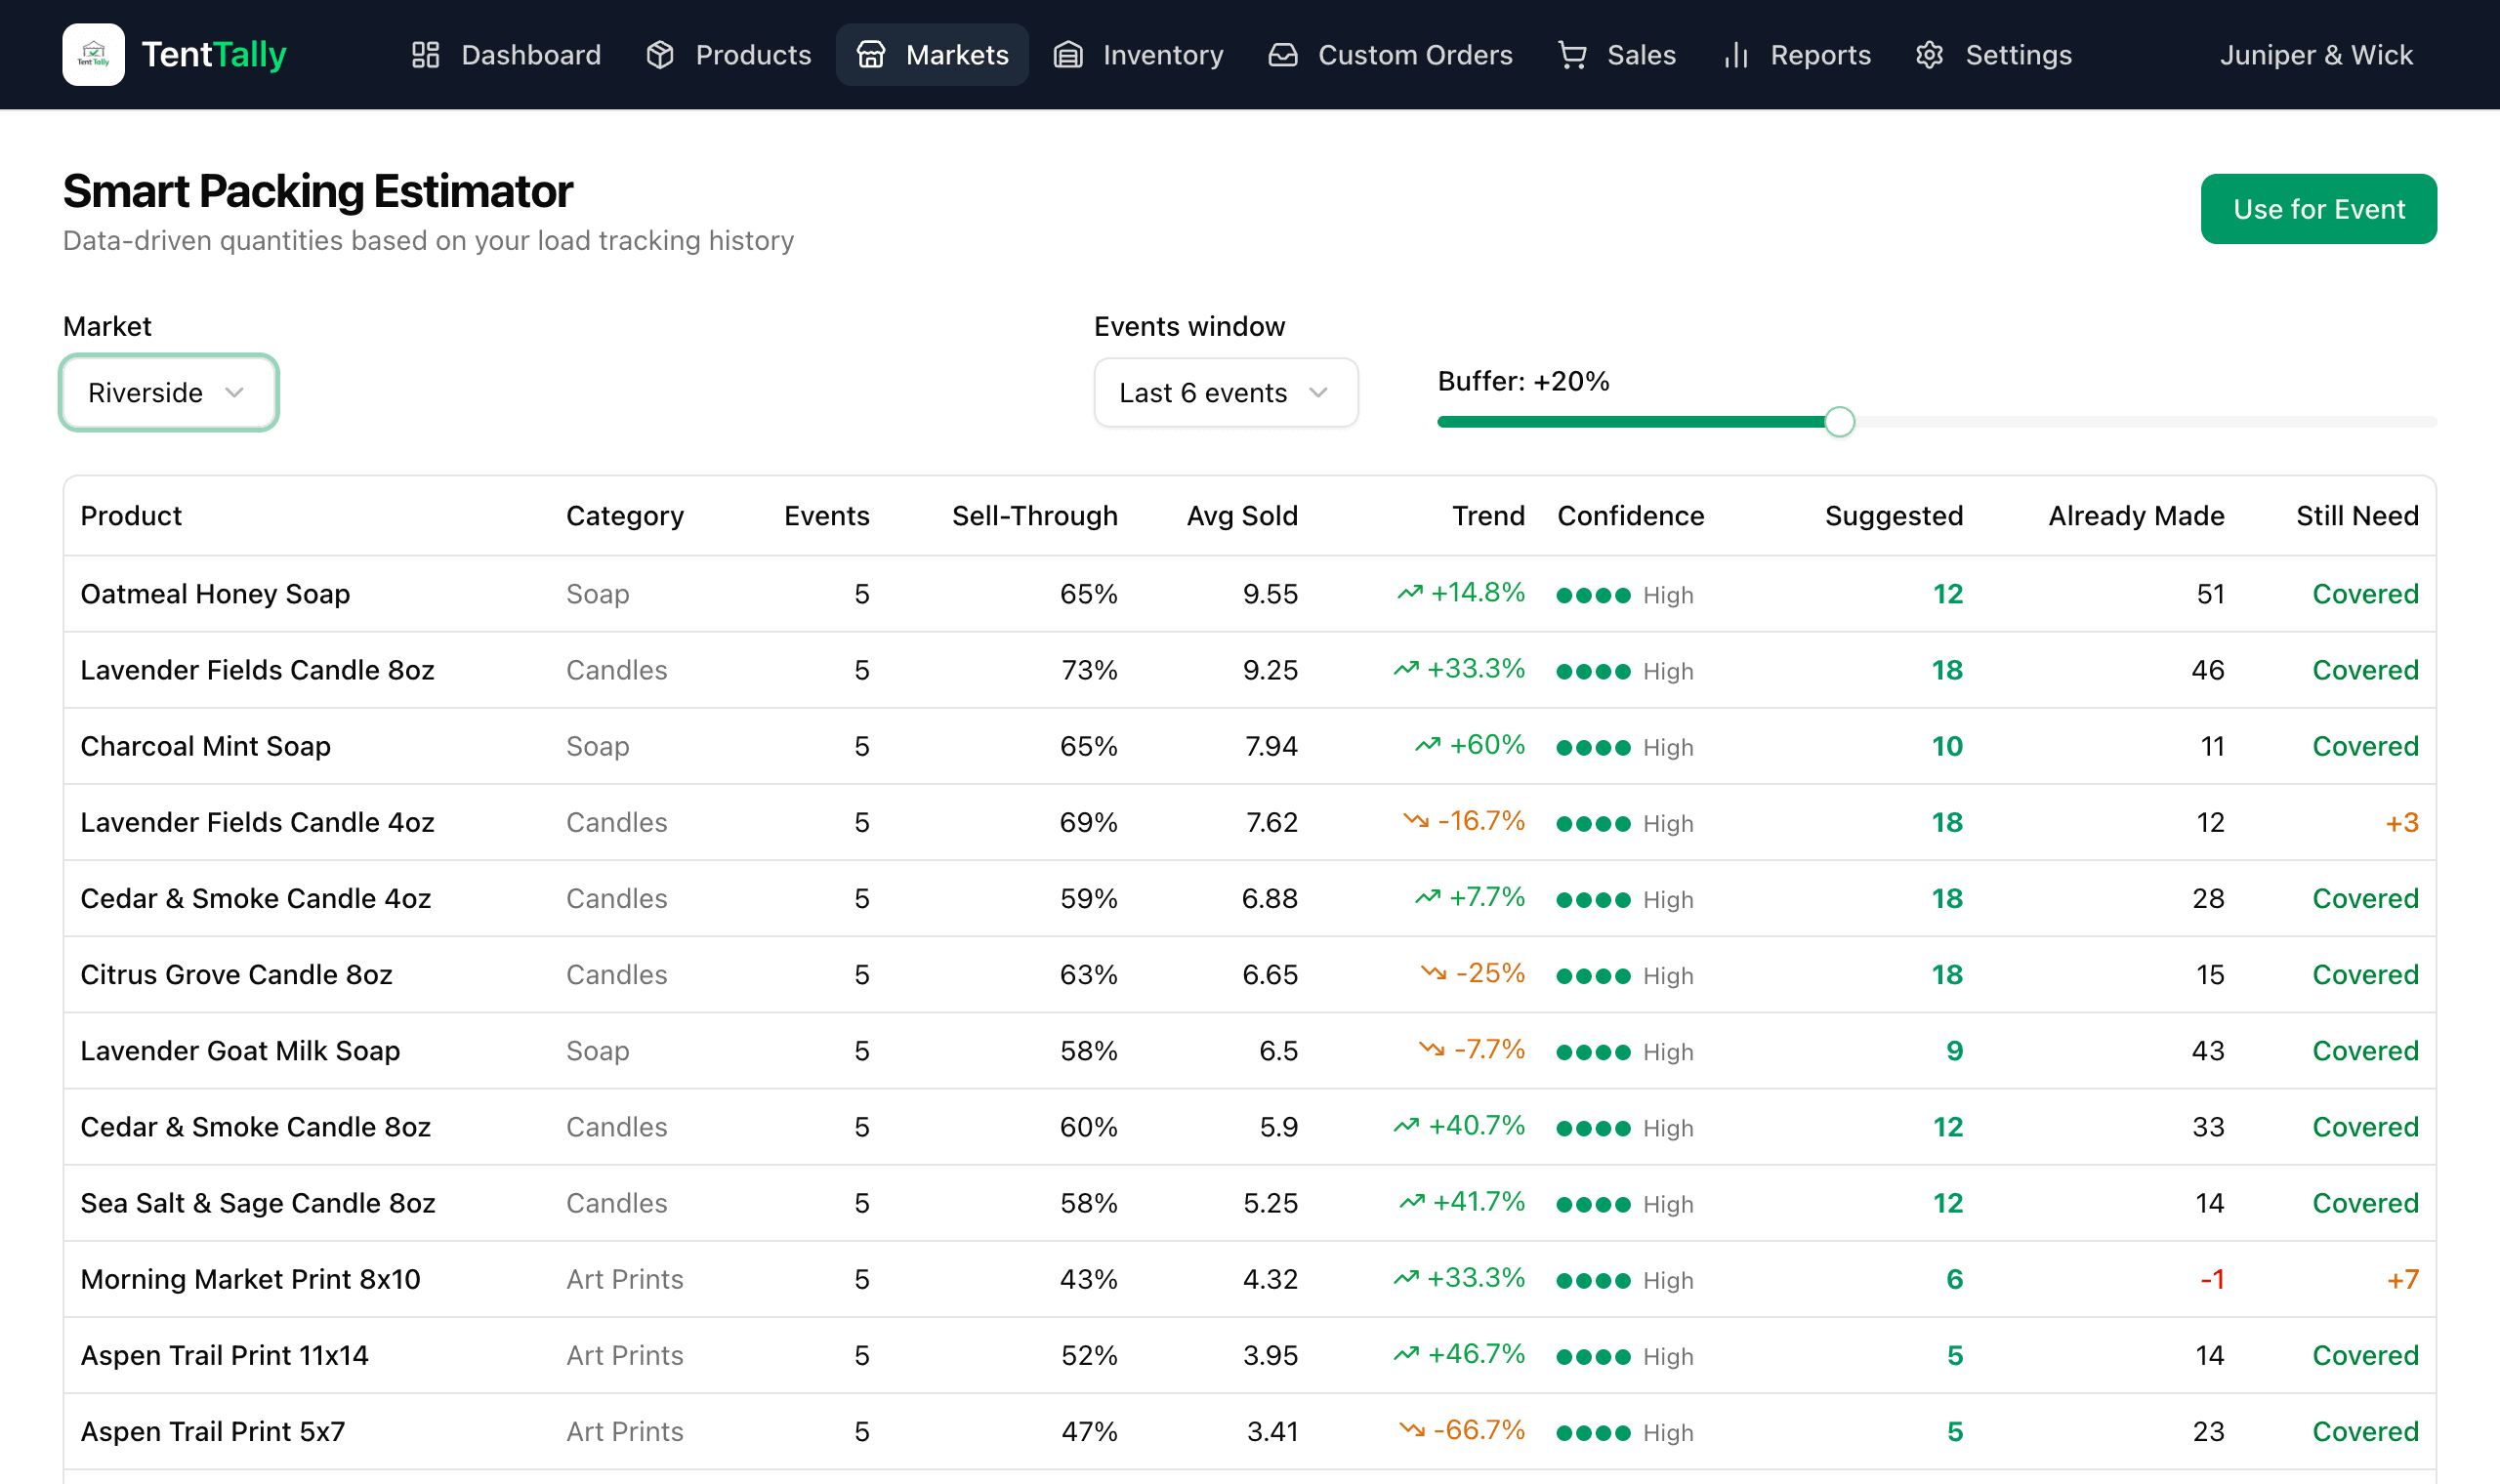Click the unfilled part of Buffer track

(x=2146, y=422)
